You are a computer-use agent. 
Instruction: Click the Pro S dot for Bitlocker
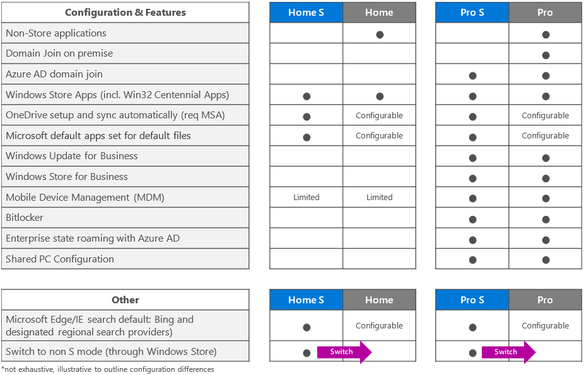click(472, 220)
